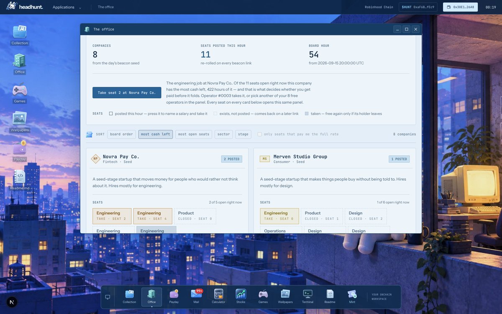Sort by most cash left
Viewport: 502px width, 314px height.
pyautogui.click(x=156, y=134)
